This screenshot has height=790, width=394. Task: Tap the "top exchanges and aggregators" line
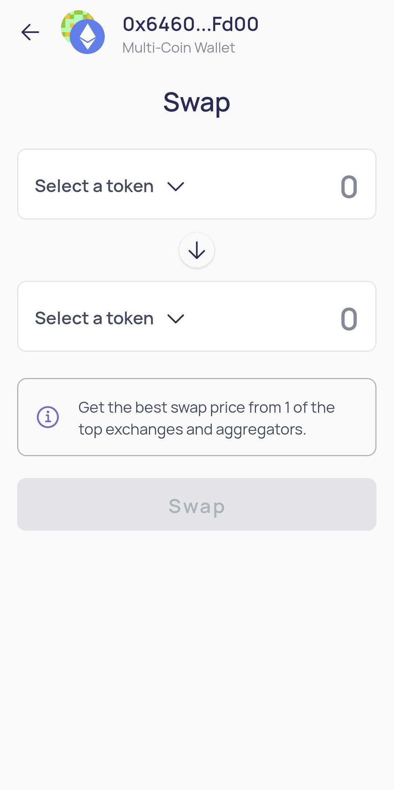pos(192,430)
